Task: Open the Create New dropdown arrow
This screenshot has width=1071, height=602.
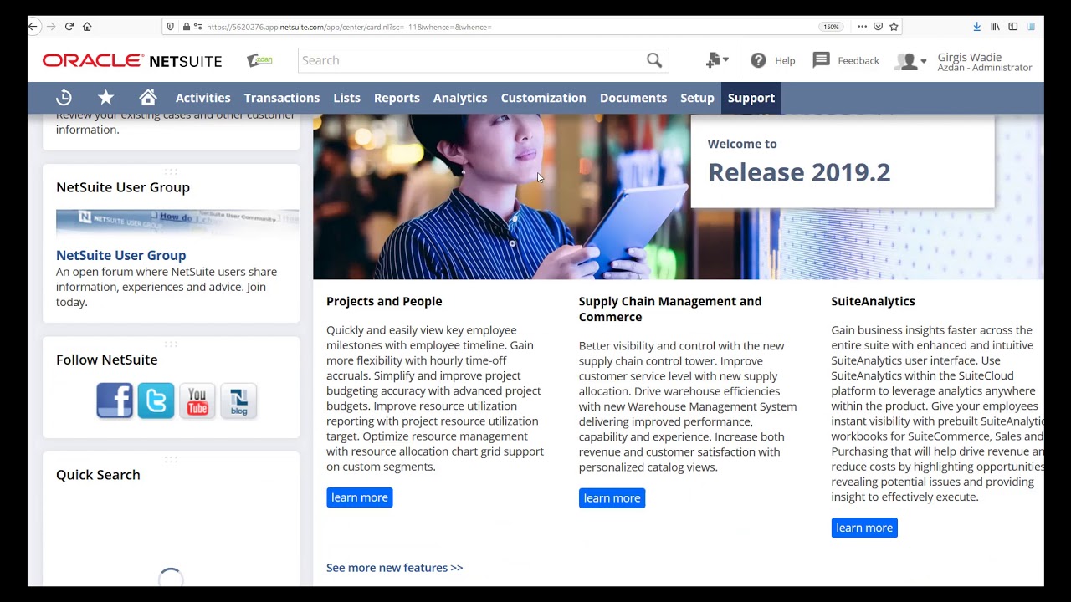Action: click(725, 60)
